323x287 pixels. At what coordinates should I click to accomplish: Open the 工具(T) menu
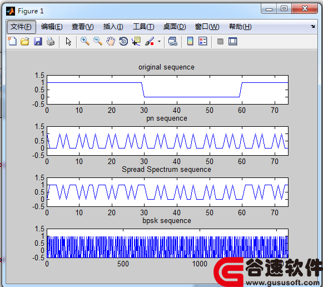(143, 27)
